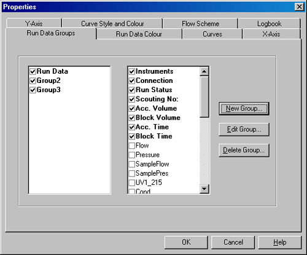Check the UV1_215 item
The image size is (307, 255).
[x=132, y=182]
